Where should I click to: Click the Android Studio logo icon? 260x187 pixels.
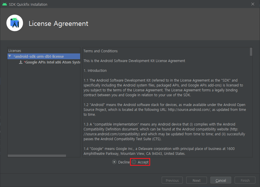15,23
